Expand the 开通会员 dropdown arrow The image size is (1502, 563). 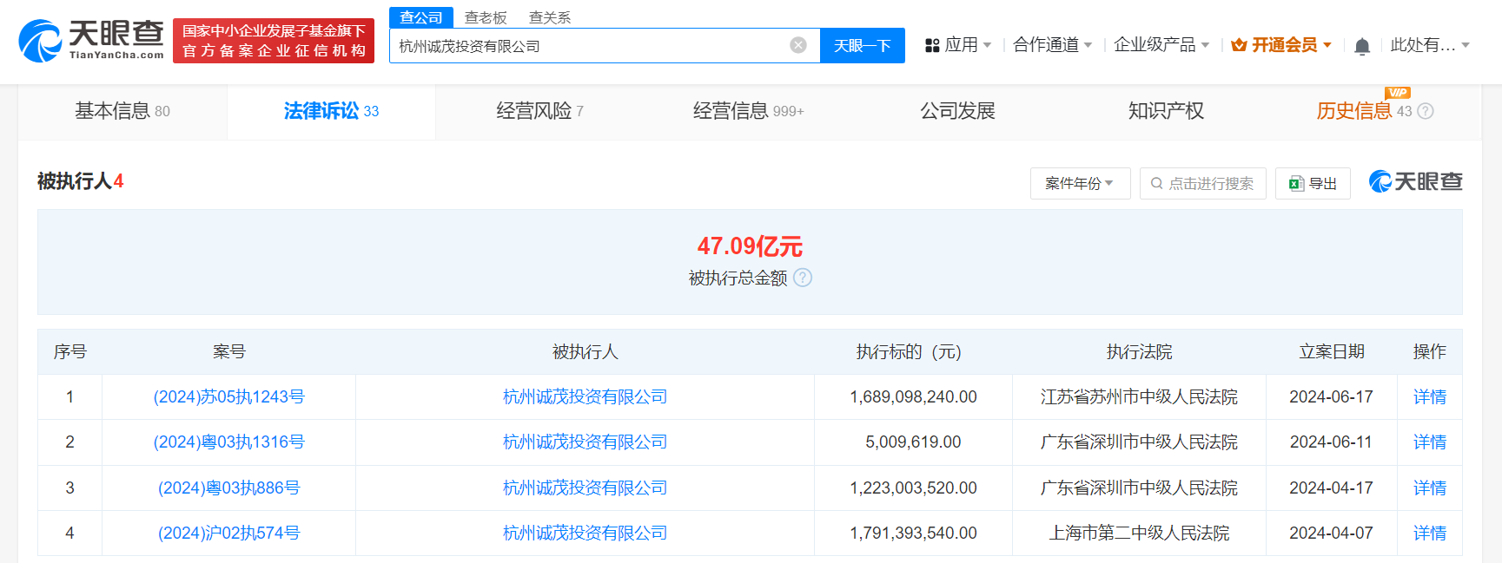tap(1327, 45)
